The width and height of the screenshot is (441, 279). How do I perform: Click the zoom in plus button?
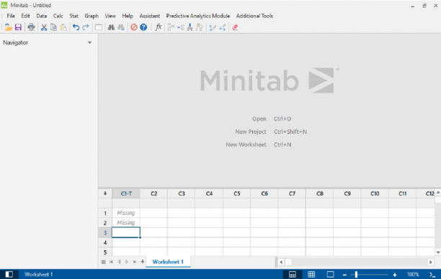pyautogui.click(x=395, y=275)
